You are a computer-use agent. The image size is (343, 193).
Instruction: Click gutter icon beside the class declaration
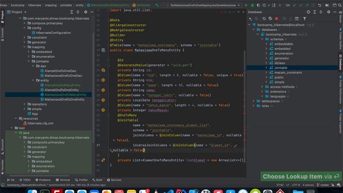103,50
